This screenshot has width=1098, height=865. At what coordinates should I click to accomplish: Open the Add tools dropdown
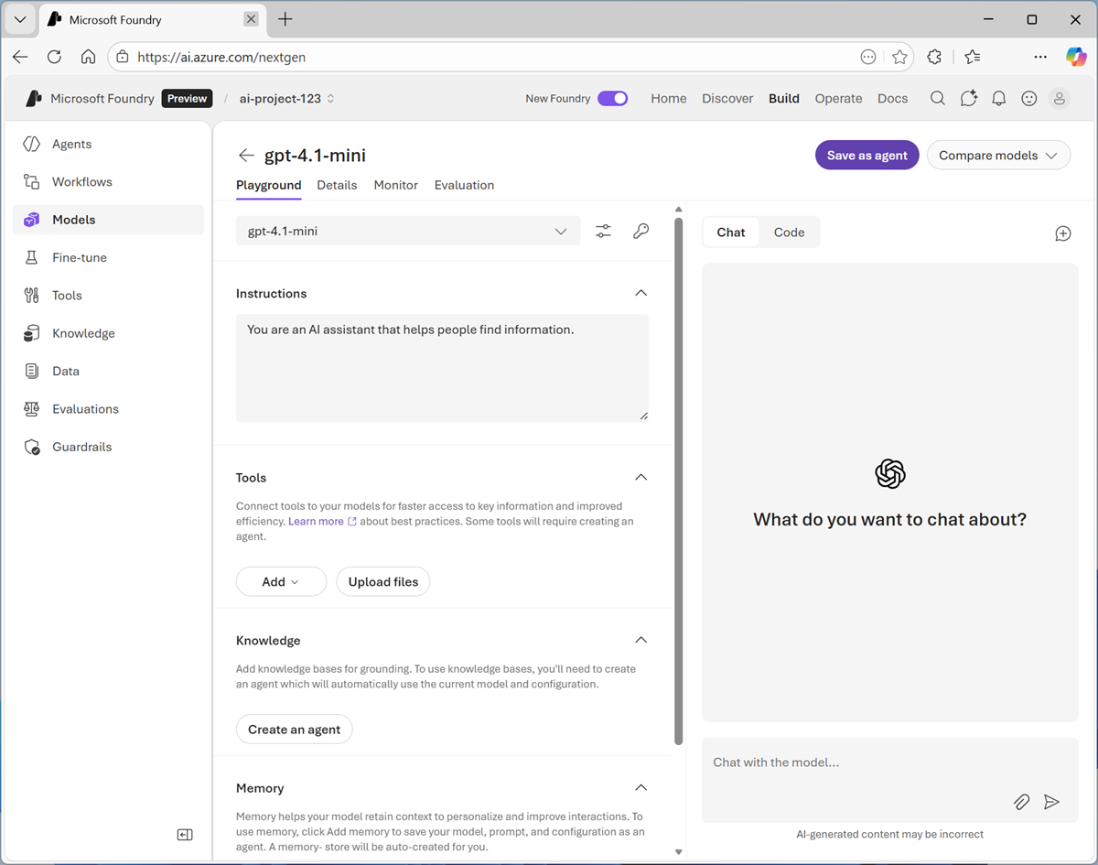click(x=281, y=582)
